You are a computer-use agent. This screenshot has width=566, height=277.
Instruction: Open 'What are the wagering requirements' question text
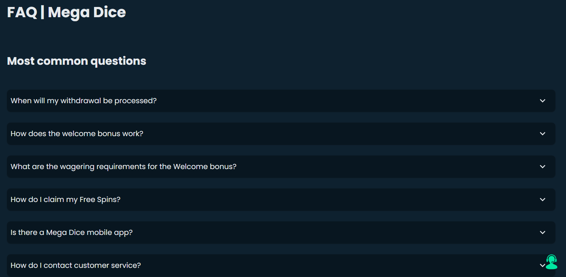pos(123,166)
